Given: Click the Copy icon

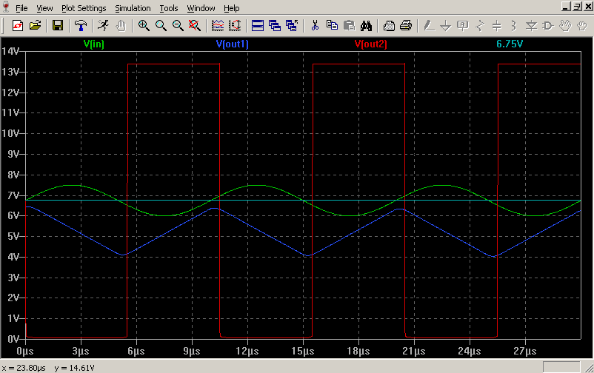Looking at the screenshot, I should [x=332, y=26].
